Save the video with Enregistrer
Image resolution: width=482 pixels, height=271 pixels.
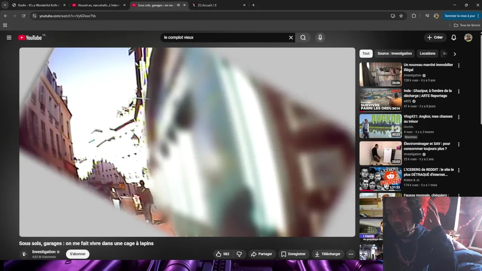click(x=293, y=254)
